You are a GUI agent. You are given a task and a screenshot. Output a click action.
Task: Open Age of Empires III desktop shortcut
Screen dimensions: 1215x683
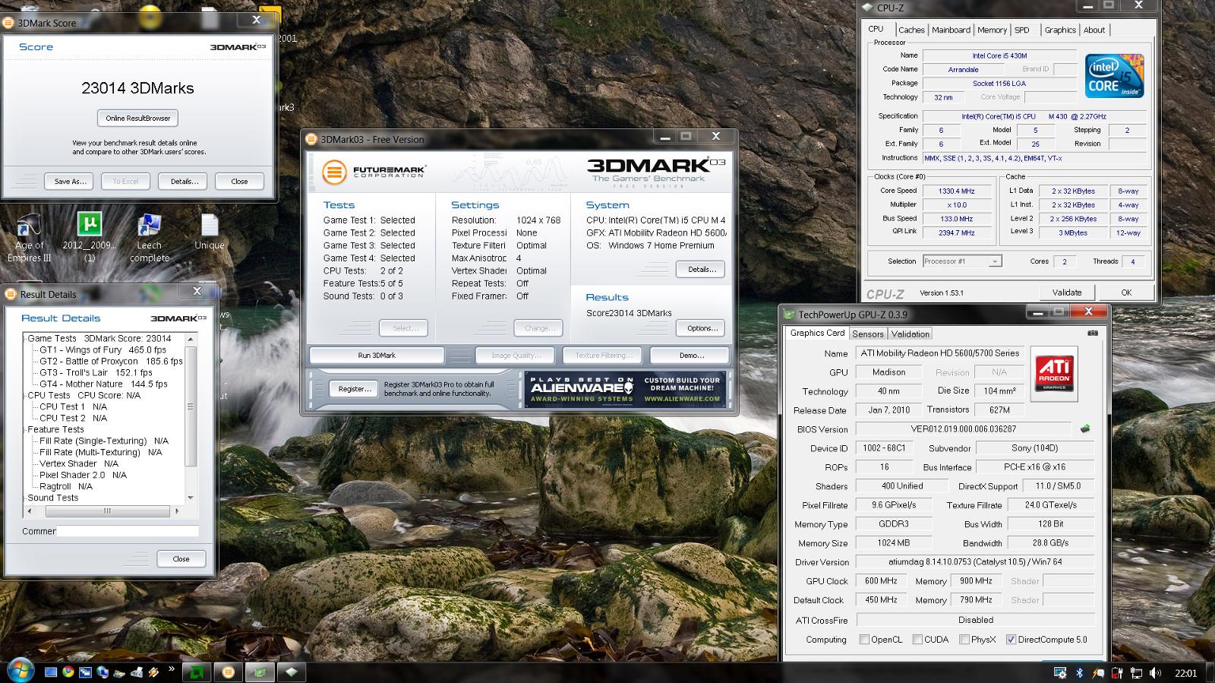click(29, 238)
